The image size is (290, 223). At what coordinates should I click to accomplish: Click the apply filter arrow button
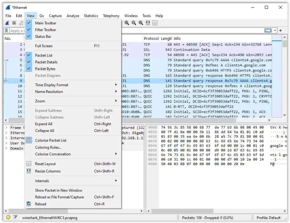tap(268, 30)
